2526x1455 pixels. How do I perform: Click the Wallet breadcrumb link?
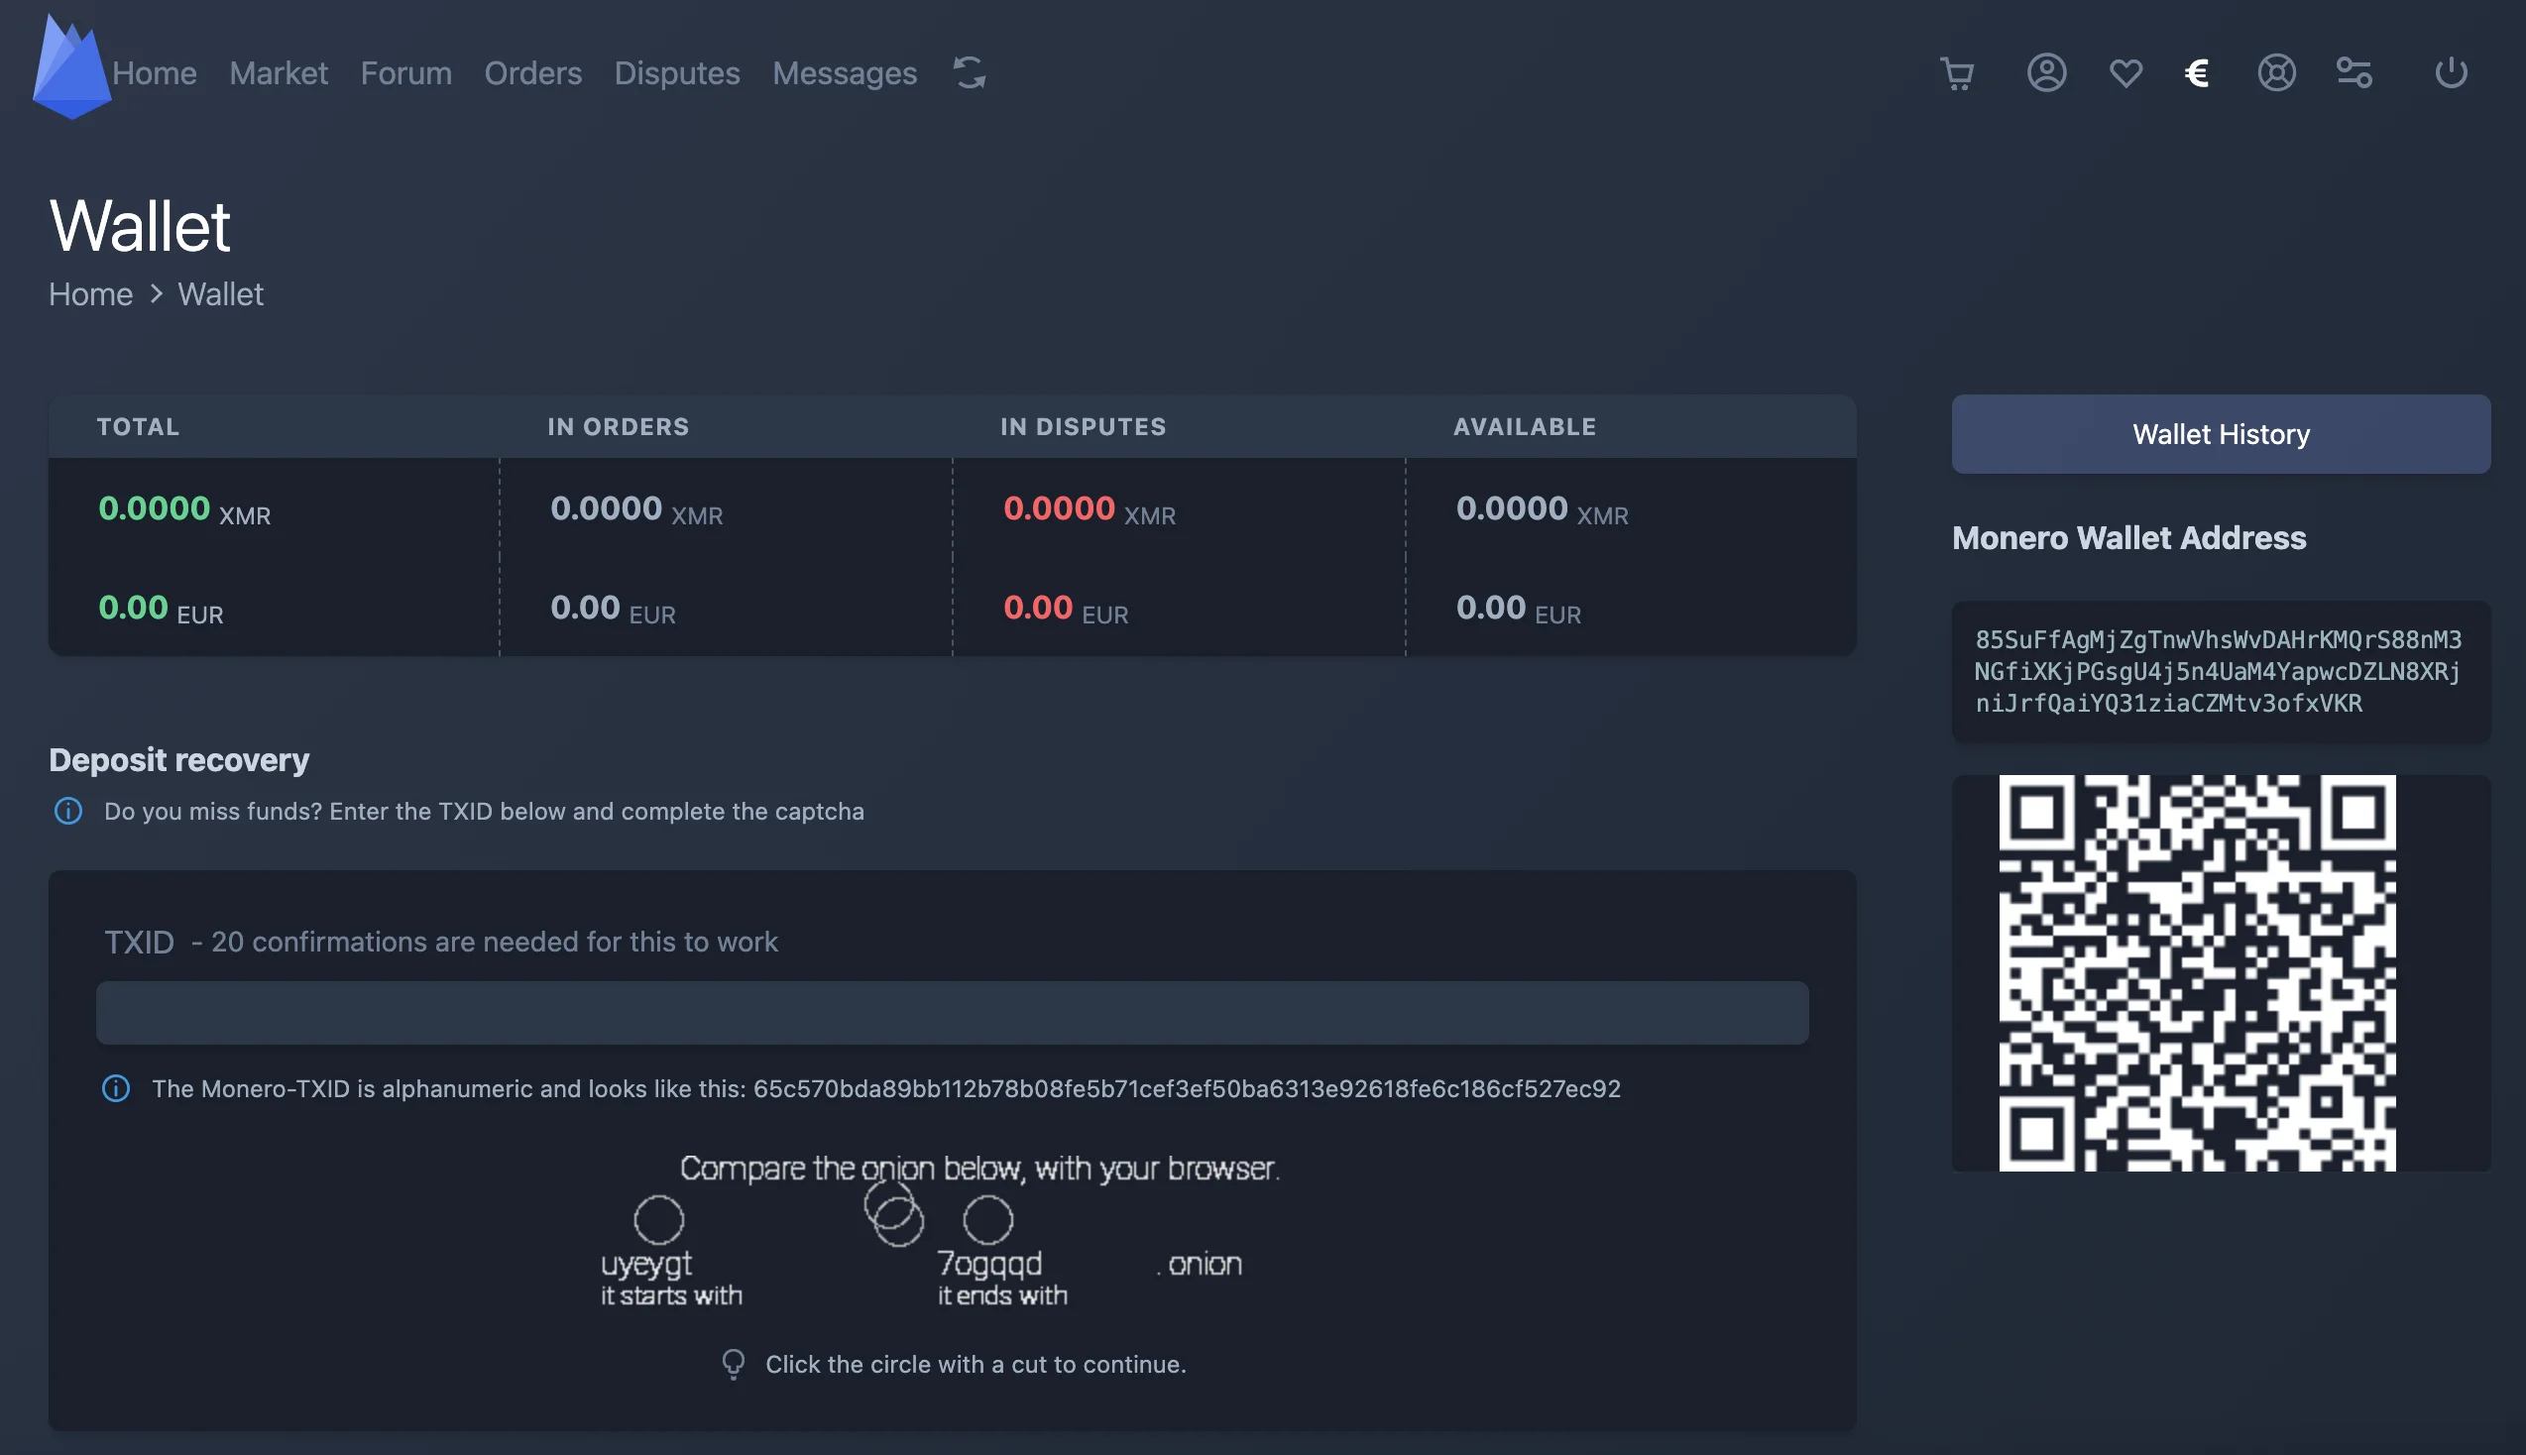[x=220, y=293]
